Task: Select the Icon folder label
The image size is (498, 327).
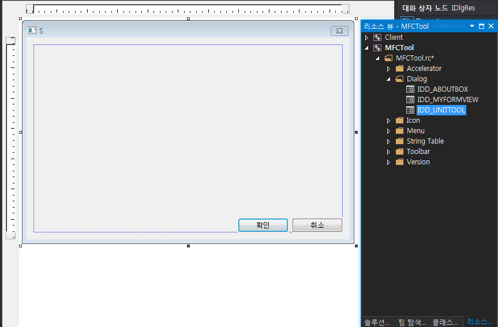Action: pos(413,121)
